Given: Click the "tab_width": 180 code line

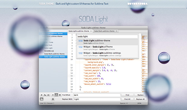Looking at the screenshot, I should click(x=92, y=76).
